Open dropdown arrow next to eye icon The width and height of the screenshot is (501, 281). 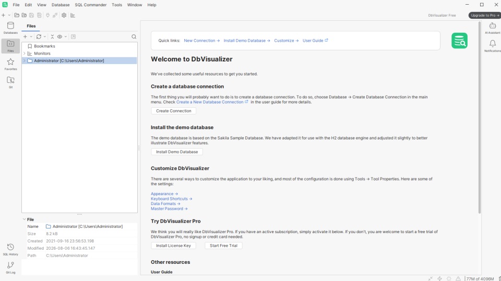tap(66, 36)
